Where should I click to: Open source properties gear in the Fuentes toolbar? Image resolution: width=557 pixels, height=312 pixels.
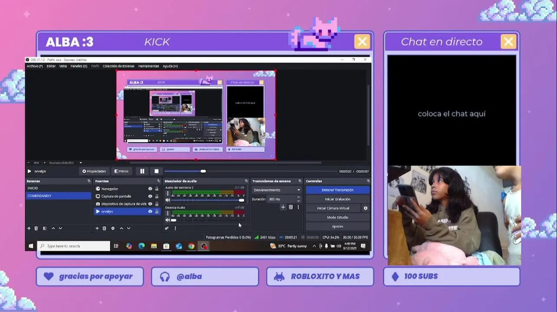113,228
